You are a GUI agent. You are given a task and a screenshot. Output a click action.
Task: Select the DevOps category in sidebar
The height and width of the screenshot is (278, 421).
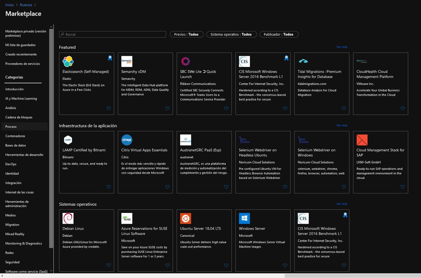pyautogui.click(x=11, y=164)
